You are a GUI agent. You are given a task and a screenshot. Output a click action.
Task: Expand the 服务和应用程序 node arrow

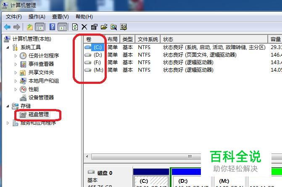point(8,123)
